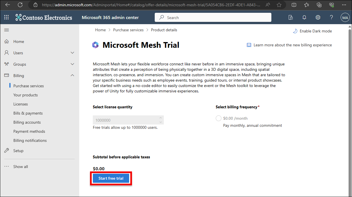The width and height of the screenshot is (352, 197).
Task: Open the Copilot page icon in the header
Action: [290, 17]
